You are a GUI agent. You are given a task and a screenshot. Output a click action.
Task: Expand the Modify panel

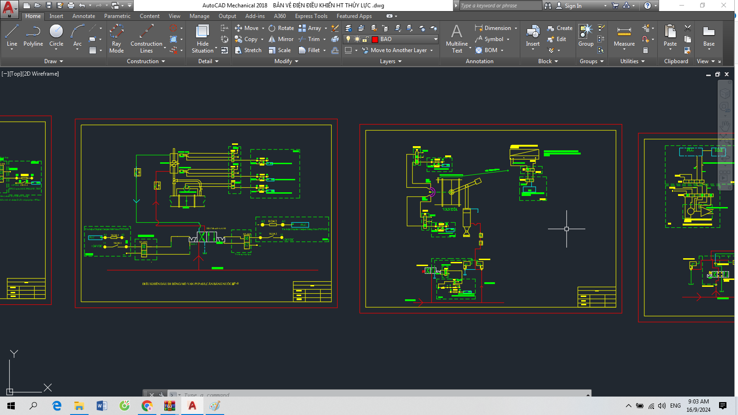pos(286,61)
